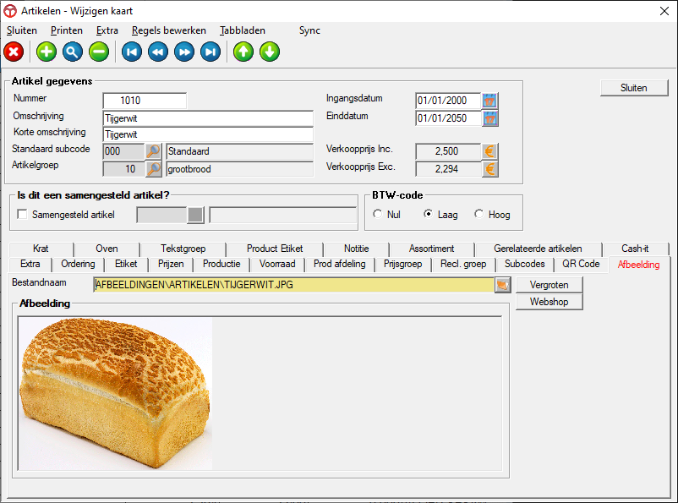Image resolution: width=678 pixels, height=503 pixels.
Task: Click the Webshop button
Action: click(x=550, y=302)
